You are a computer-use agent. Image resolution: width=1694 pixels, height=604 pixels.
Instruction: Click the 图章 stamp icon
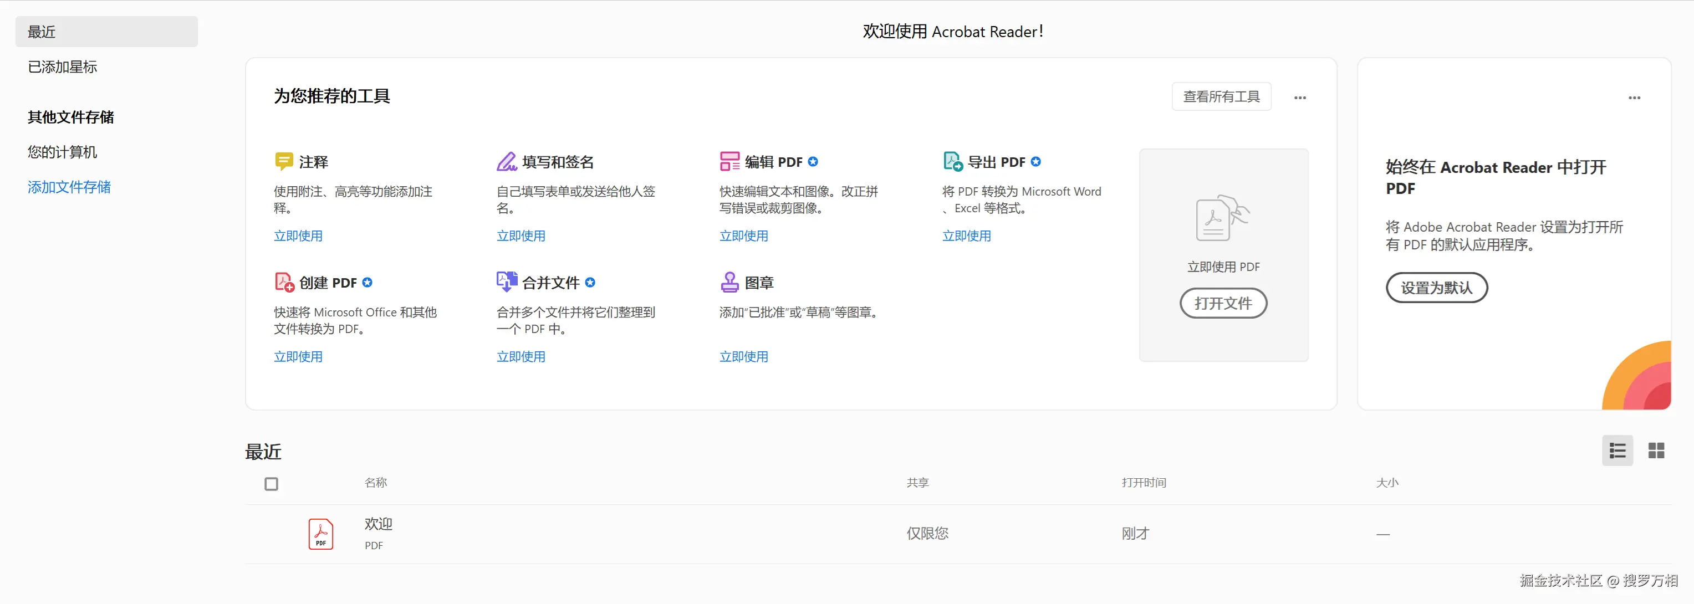coord(729,282)
